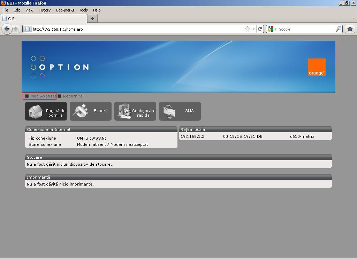The image size is (357, 259).
Task: Open the Bookmarks menu
Action: click(x=65, y=10)
